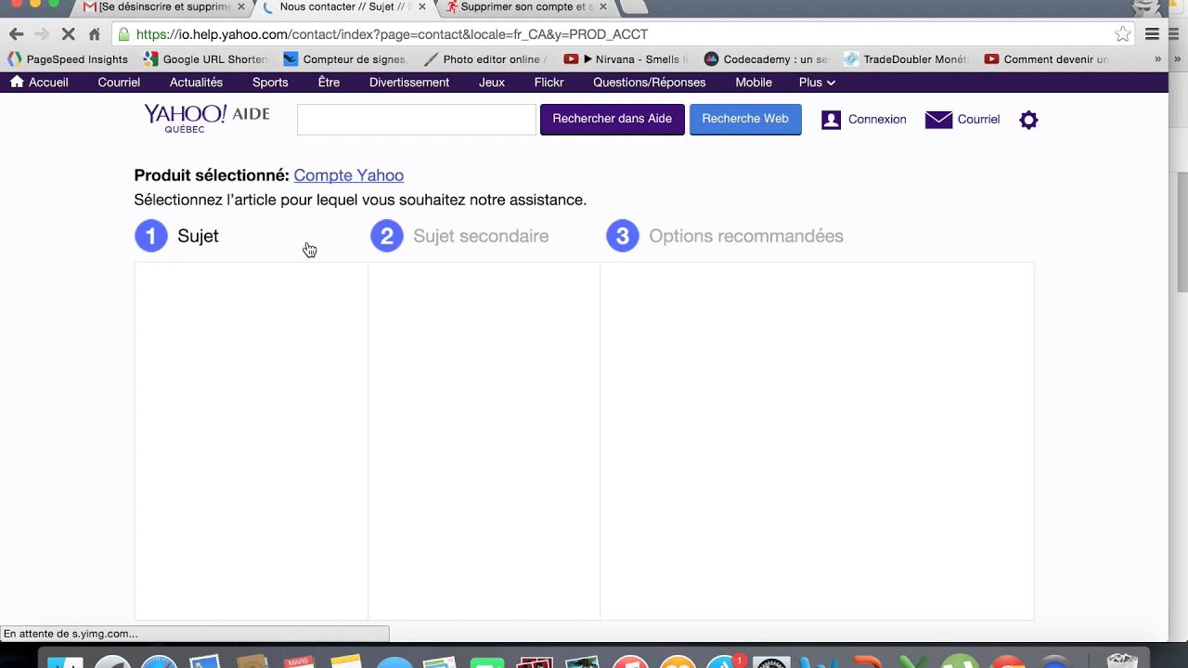Image resolution: width=1188 pixels, height=668 pixels.
Task: Click the Recherche Web button
Action: 745,119
